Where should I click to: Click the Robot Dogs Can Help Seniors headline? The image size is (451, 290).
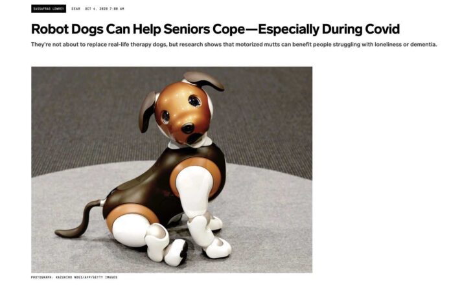(x=215, y=29)
